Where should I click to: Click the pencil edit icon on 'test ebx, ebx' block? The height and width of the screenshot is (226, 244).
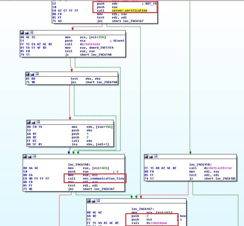click(x=32, y=74)
